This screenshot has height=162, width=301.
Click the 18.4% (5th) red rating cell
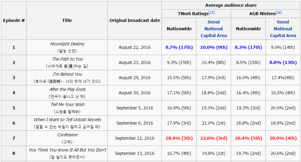coord(179,139)
